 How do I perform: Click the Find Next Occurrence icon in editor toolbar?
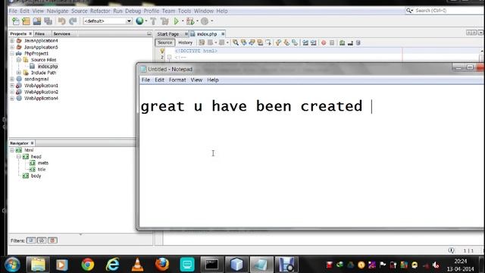252,42
